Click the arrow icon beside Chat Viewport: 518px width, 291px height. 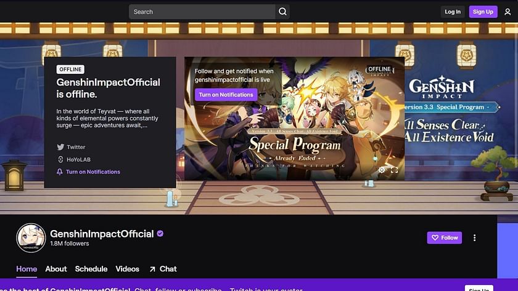pyautogui.click(x=152, y=269)
